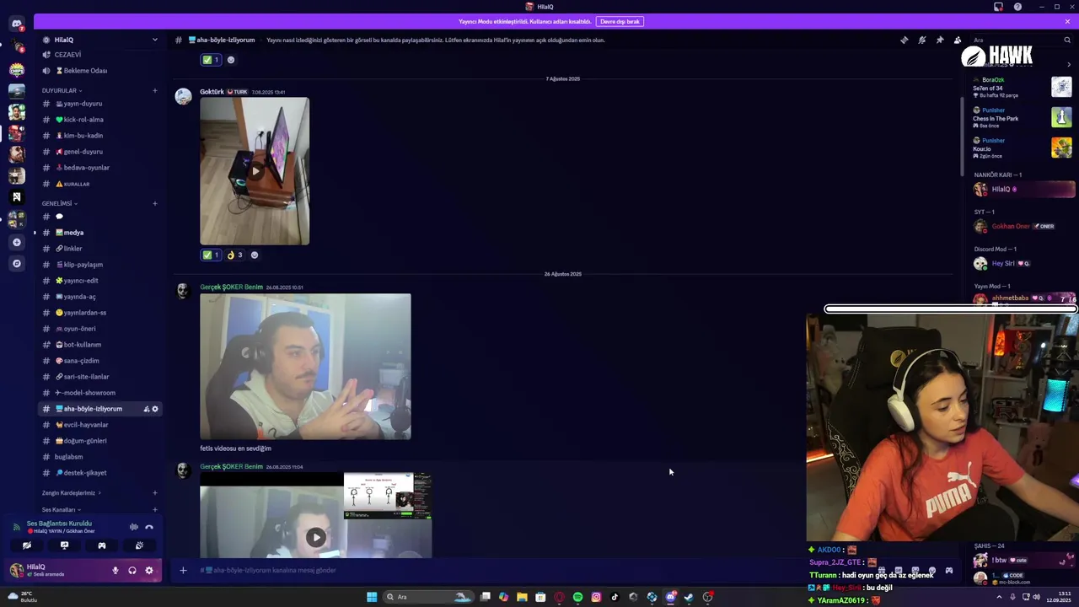Image resolution: width=1079 pixels, height=607 pixels.
Task: Go to the KURALLAR channel
Action: tap(99, 184)
